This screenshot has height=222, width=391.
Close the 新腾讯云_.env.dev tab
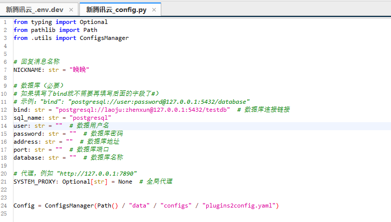click(71, 9)
